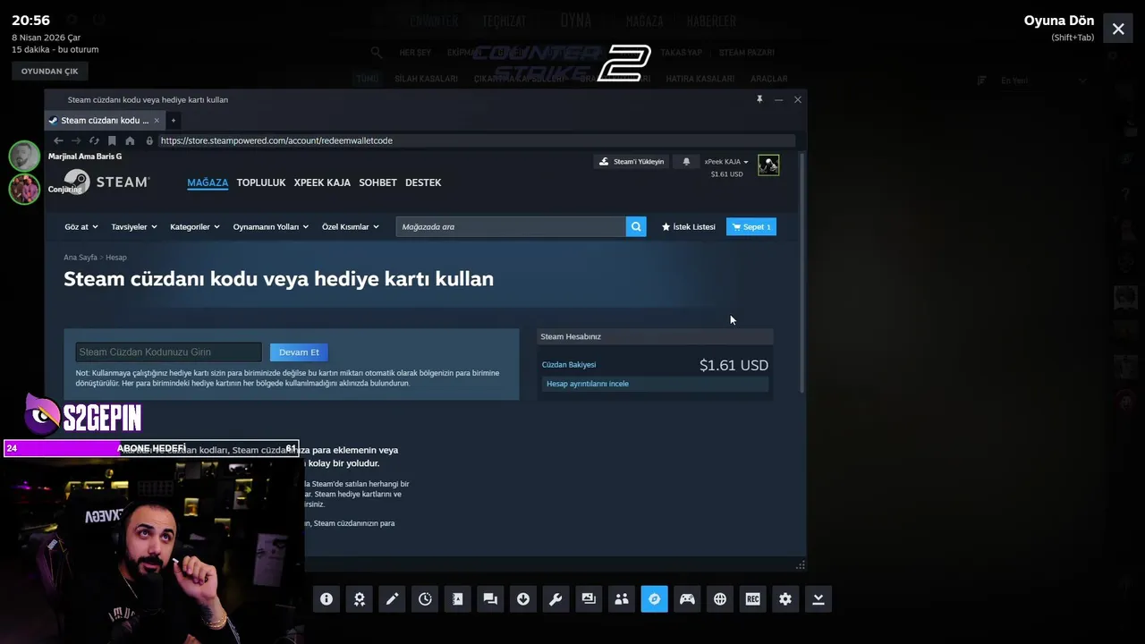Open the wrench tools icon
The image size is (1145, 644).
(556, 599)
